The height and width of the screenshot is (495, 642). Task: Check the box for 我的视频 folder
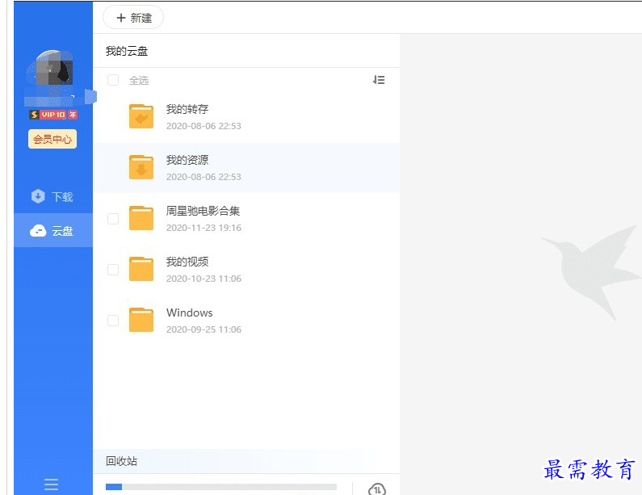113,270
